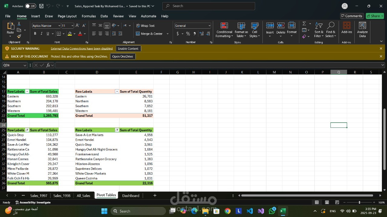Click the Enable Content button
This screenshot has height=217, width=387.
point(128,49)
